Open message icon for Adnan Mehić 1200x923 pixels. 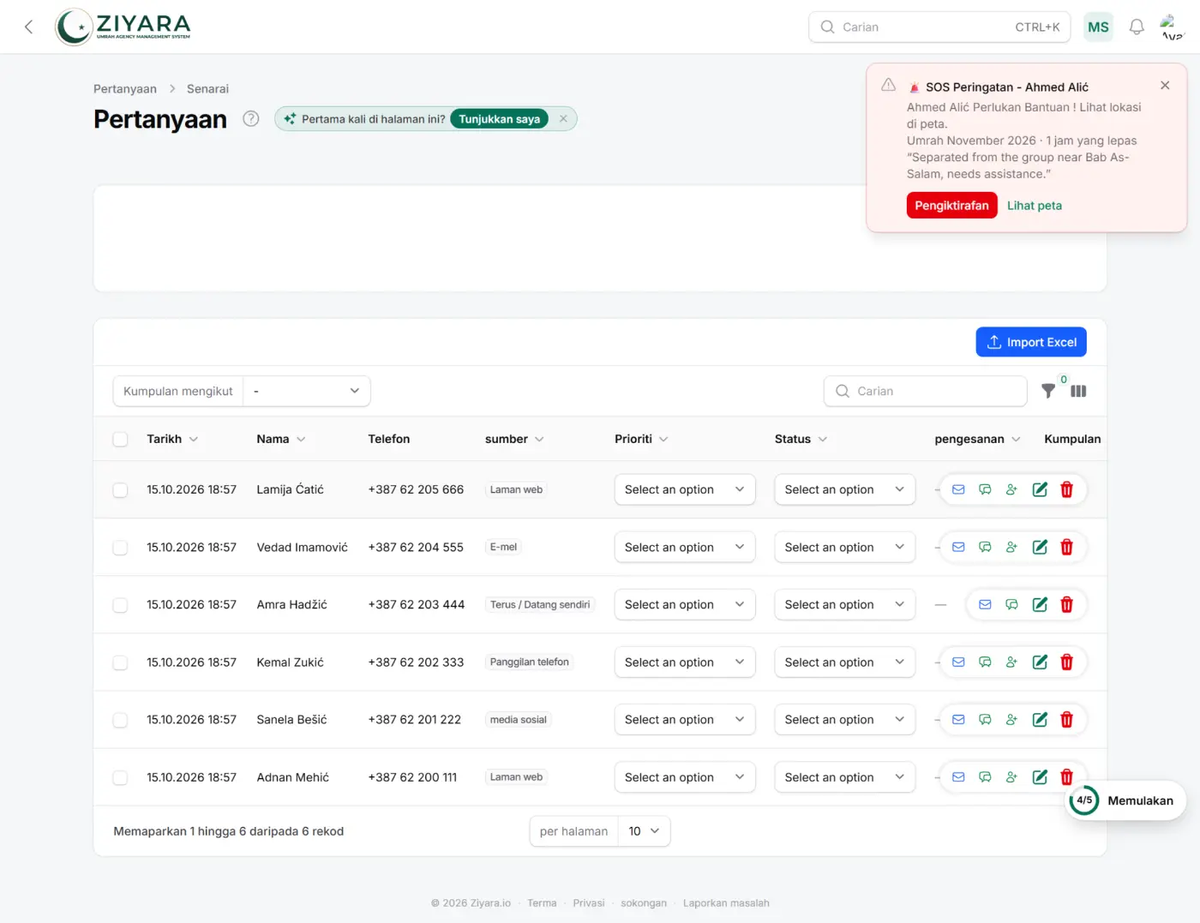[985, 777]
